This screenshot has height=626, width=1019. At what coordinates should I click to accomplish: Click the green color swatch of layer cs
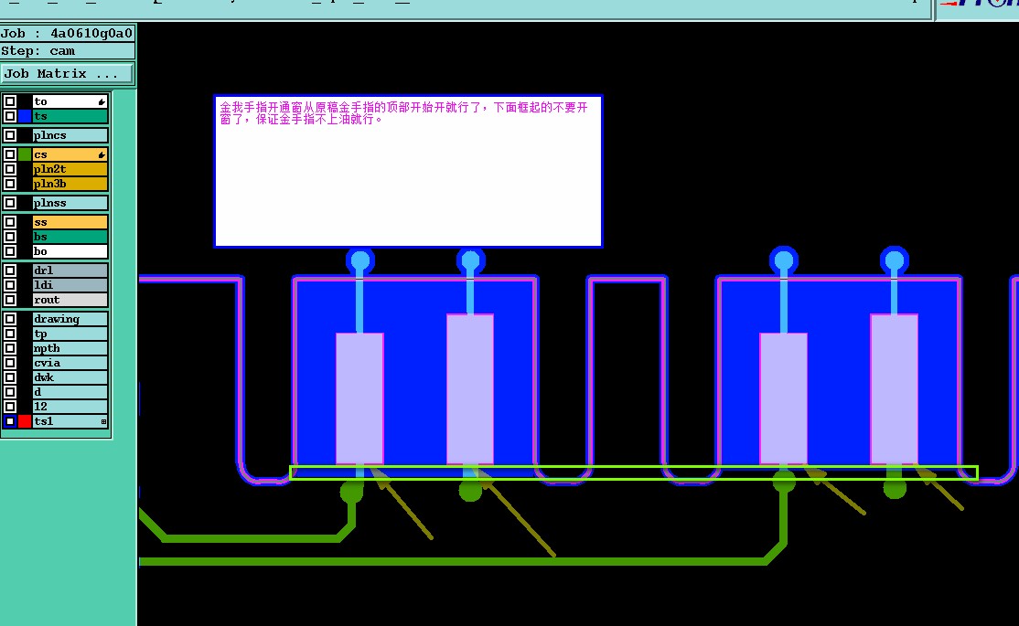click(25, 154)
